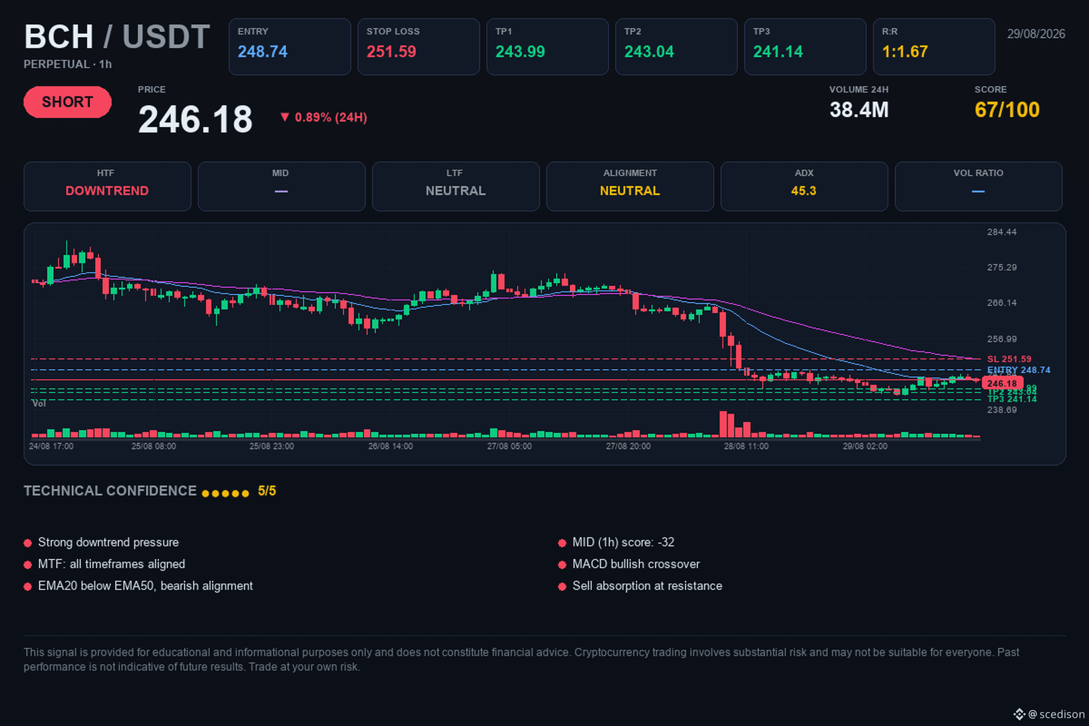This screenshot has width=1089, height=726.
Task: Open the STOP LOSS card
Action: click(418, 47)
